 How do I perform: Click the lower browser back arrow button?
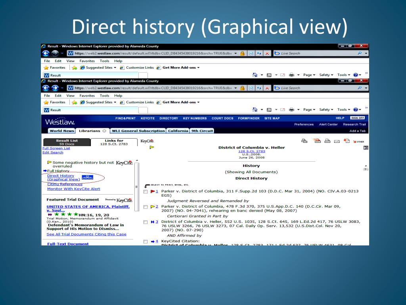tap(46, 88)
